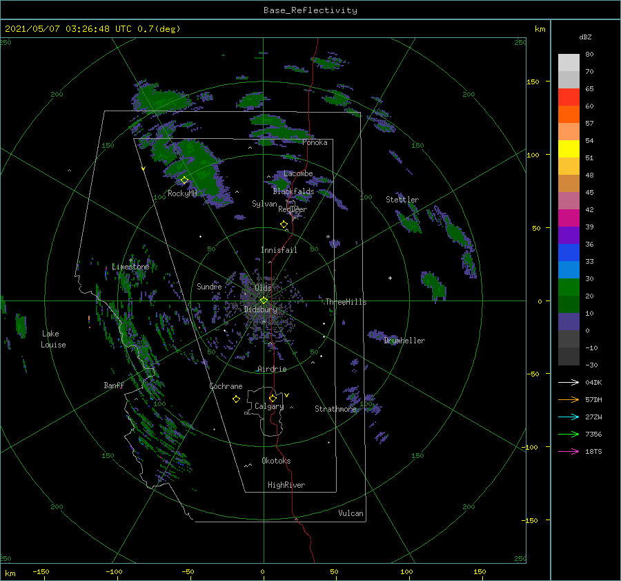Click the Ponoka map label
The width and height of the screenshot is (621, 581).
coord(315,142)
